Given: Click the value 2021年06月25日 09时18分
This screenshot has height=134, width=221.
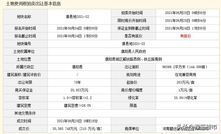Looking at the screenshot, I should click(x=77, y=121).
